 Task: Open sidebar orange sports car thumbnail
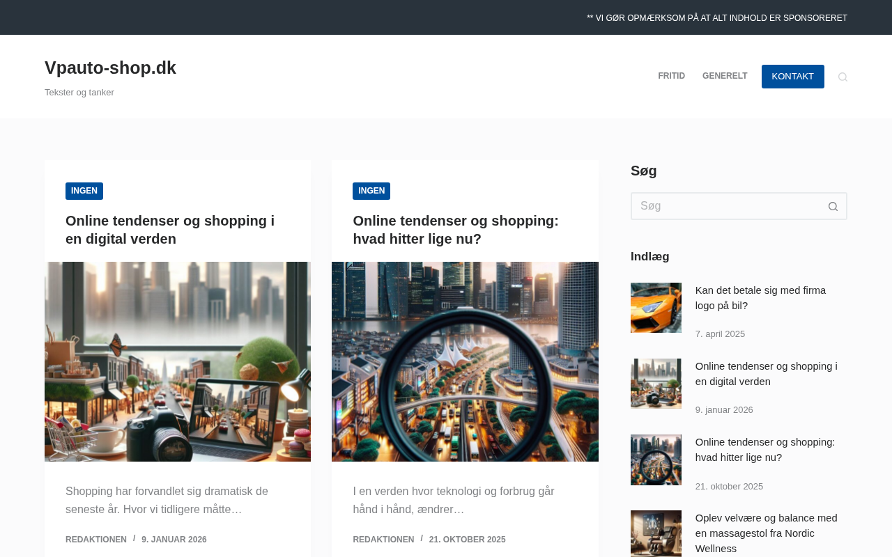[x=656, y=308]
